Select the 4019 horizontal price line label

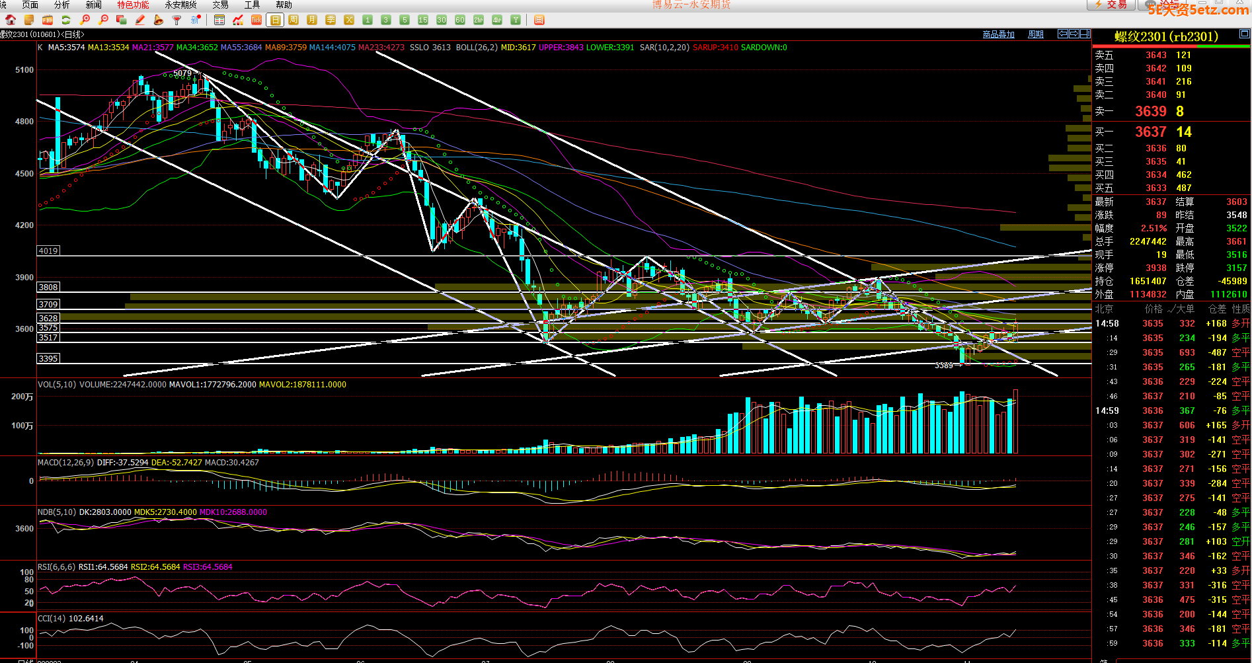coord(48,251)
